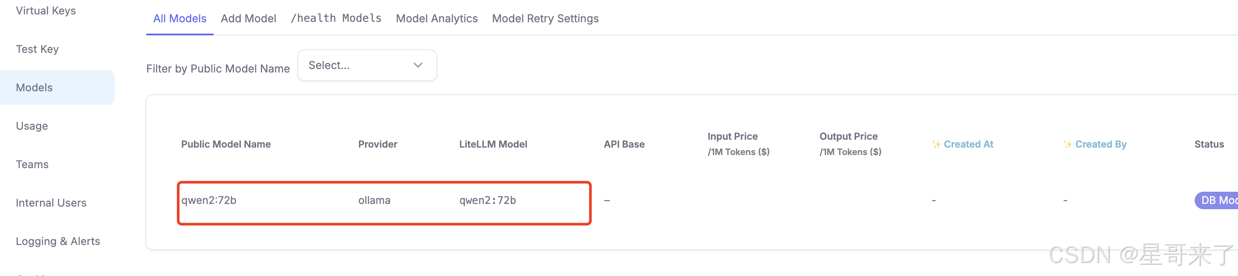1238x276 pixels.
Task: Open Logging & Alerts settings
Action: pos(58,241)
